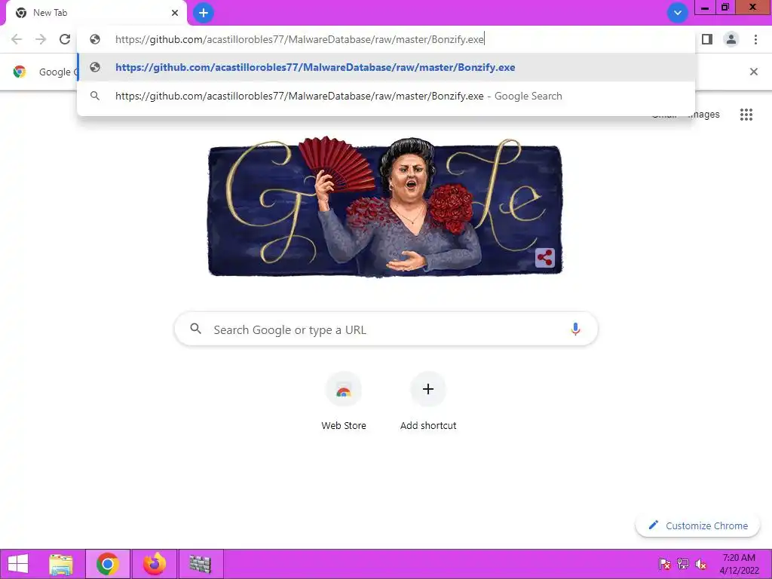The width and height of the screenshot is (772, 579).
Task: Dismiss the Google Chrome notification bar
Action: 753,72
